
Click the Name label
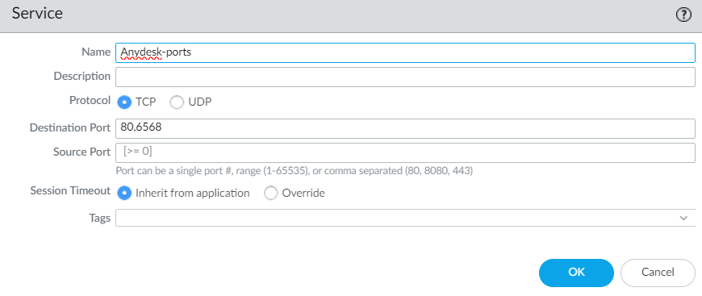96,52
